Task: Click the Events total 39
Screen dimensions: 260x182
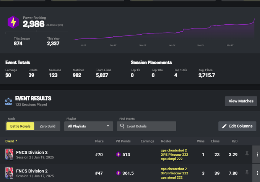Action: click(31, 75)
